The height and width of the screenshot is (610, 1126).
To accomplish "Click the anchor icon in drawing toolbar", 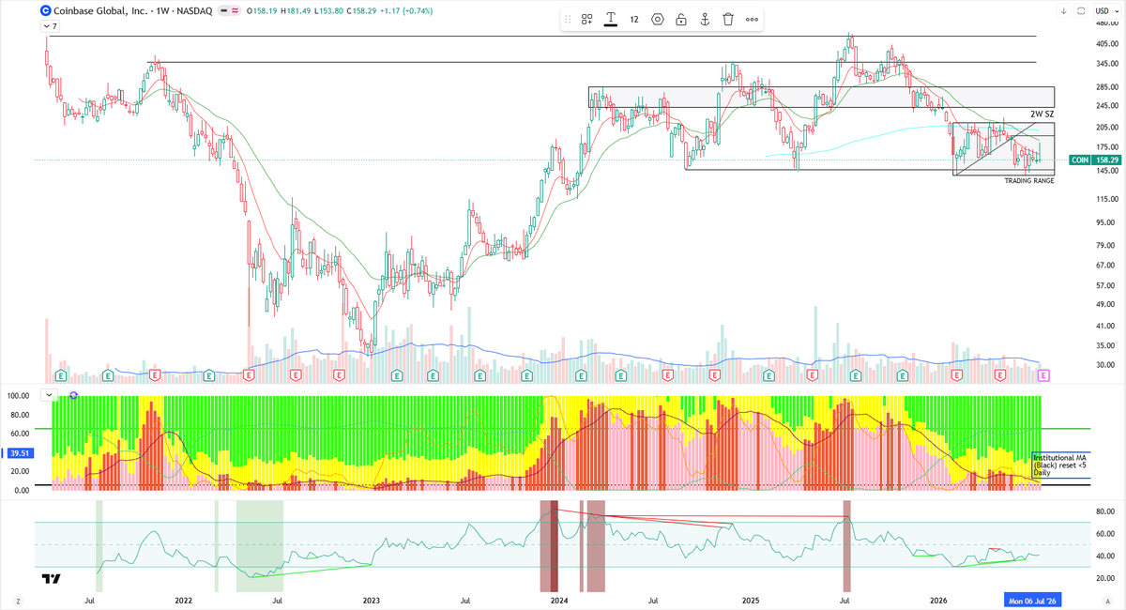I will (x=705, y=19).
